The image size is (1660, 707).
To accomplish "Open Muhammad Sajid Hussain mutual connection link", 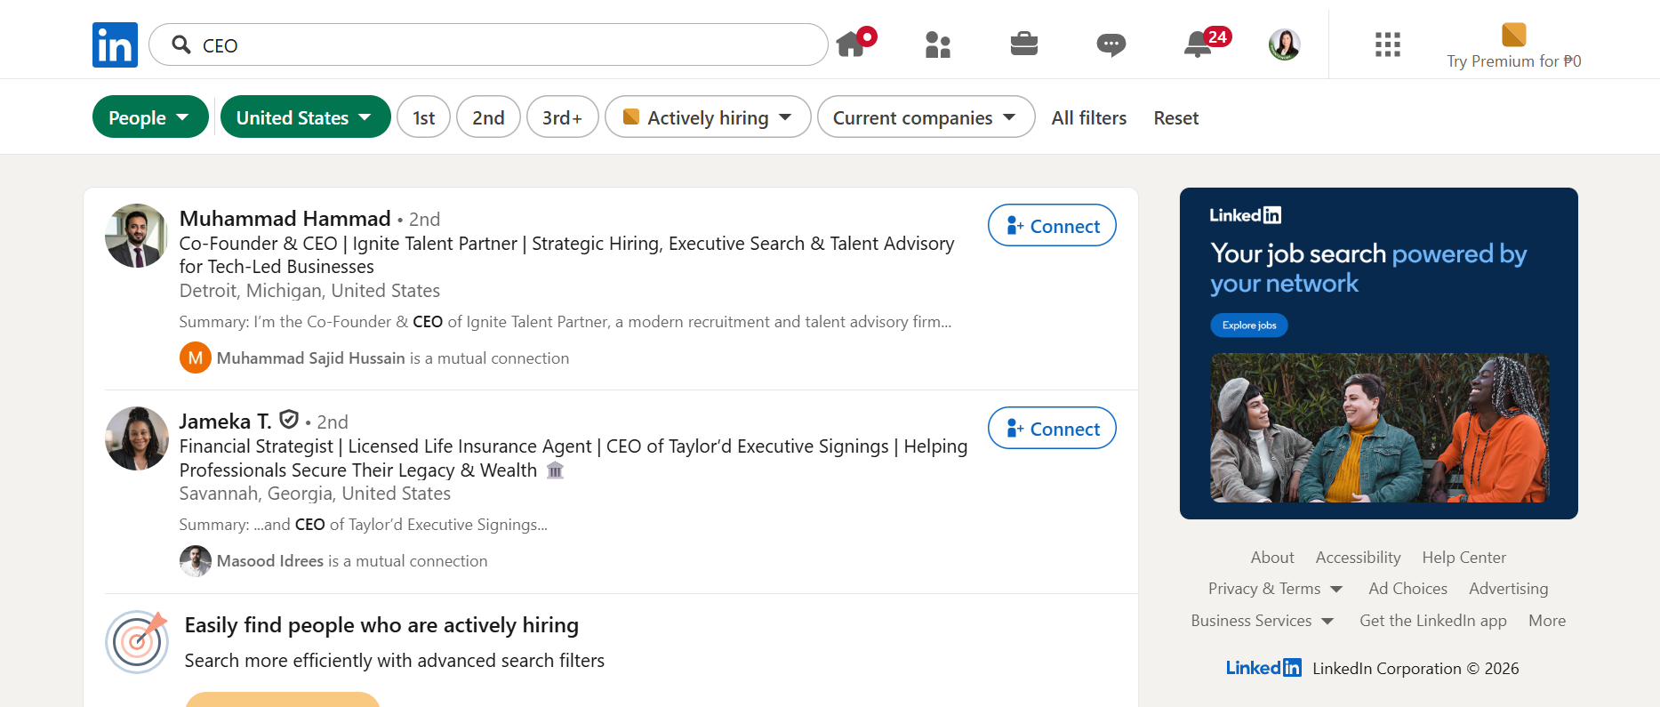I will tap(310, 358).
